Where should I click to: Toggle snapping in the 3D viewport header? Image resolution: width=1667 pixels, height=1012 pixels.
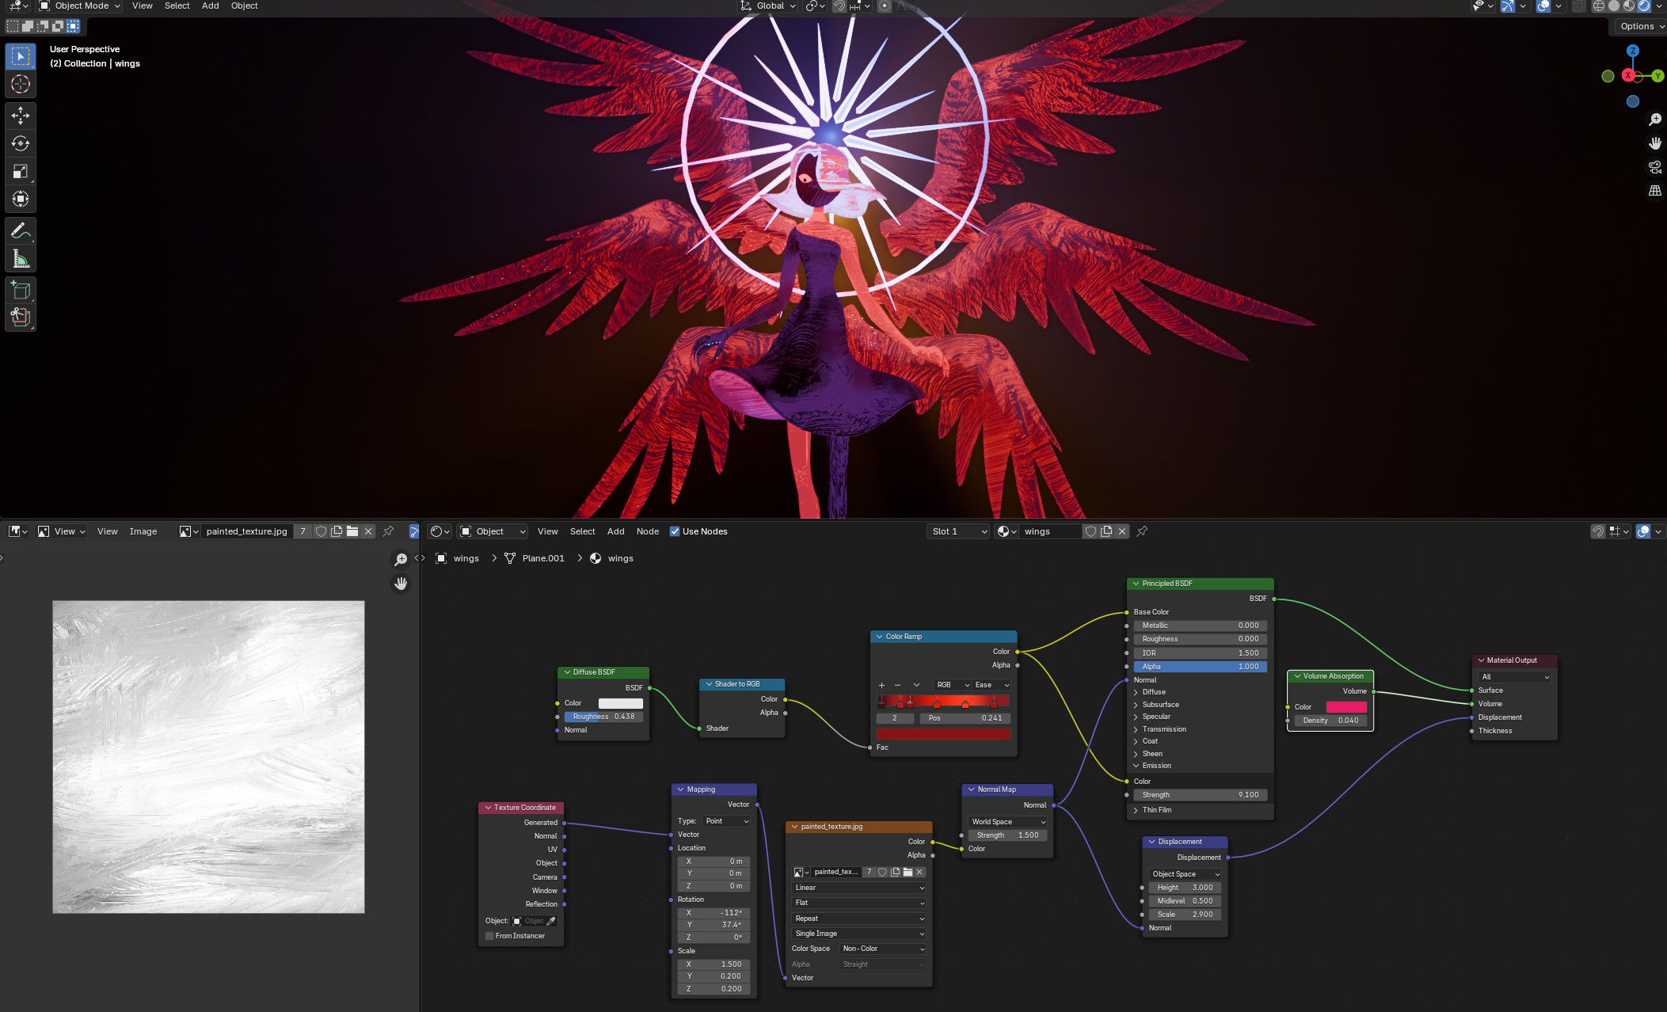tap(840, 6)
